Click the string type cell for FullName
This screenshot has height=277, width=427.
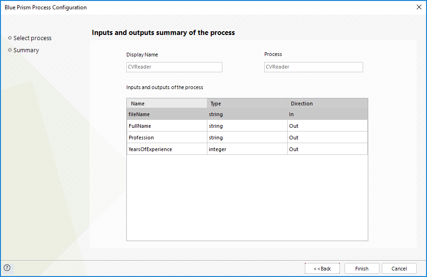tap(247, 126)
